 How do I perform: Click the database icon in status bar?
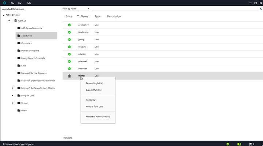tap(228, 144)
